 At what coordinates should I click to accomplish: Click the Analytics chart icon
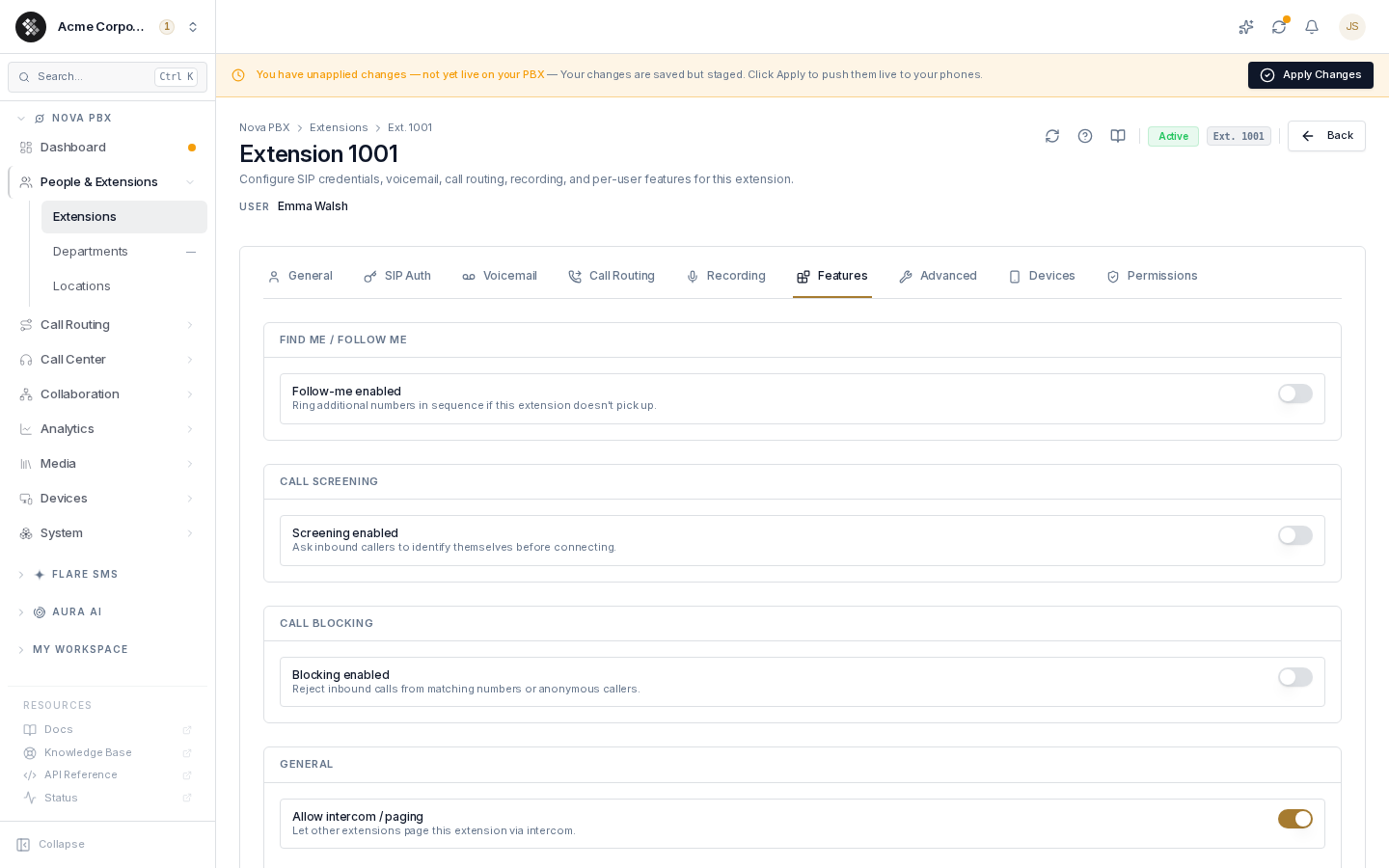pos(26,429)
